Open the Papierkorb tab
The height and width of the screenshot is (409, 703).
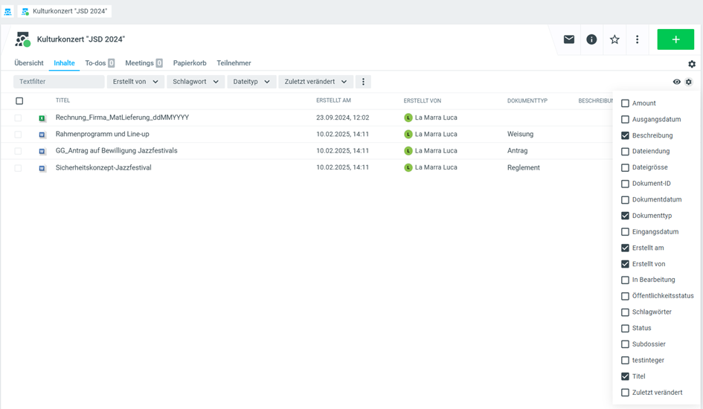point(190,63)
